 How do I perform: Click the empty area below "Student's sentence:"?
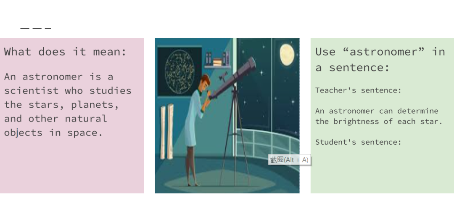[x=381, y=170]
